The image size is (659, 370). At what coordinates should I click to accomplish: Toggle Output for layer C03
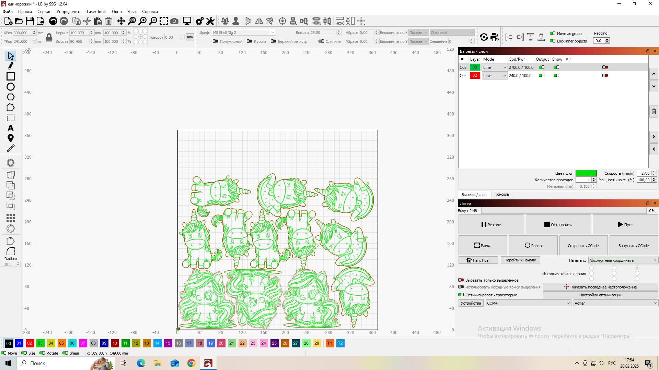[x=542, y=67]
